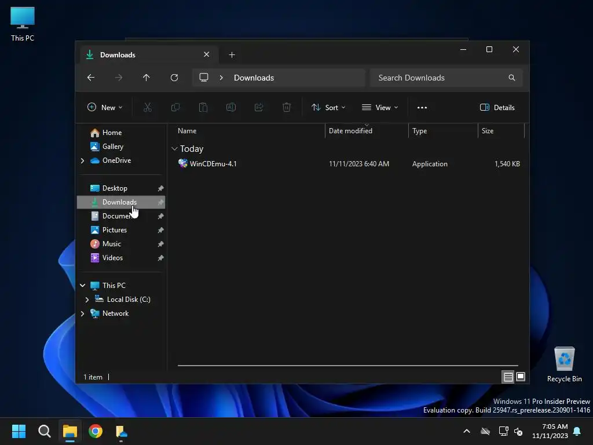Open the pinned Desktop folder
This screenshot has height=445, width=593.
point(115,188)
